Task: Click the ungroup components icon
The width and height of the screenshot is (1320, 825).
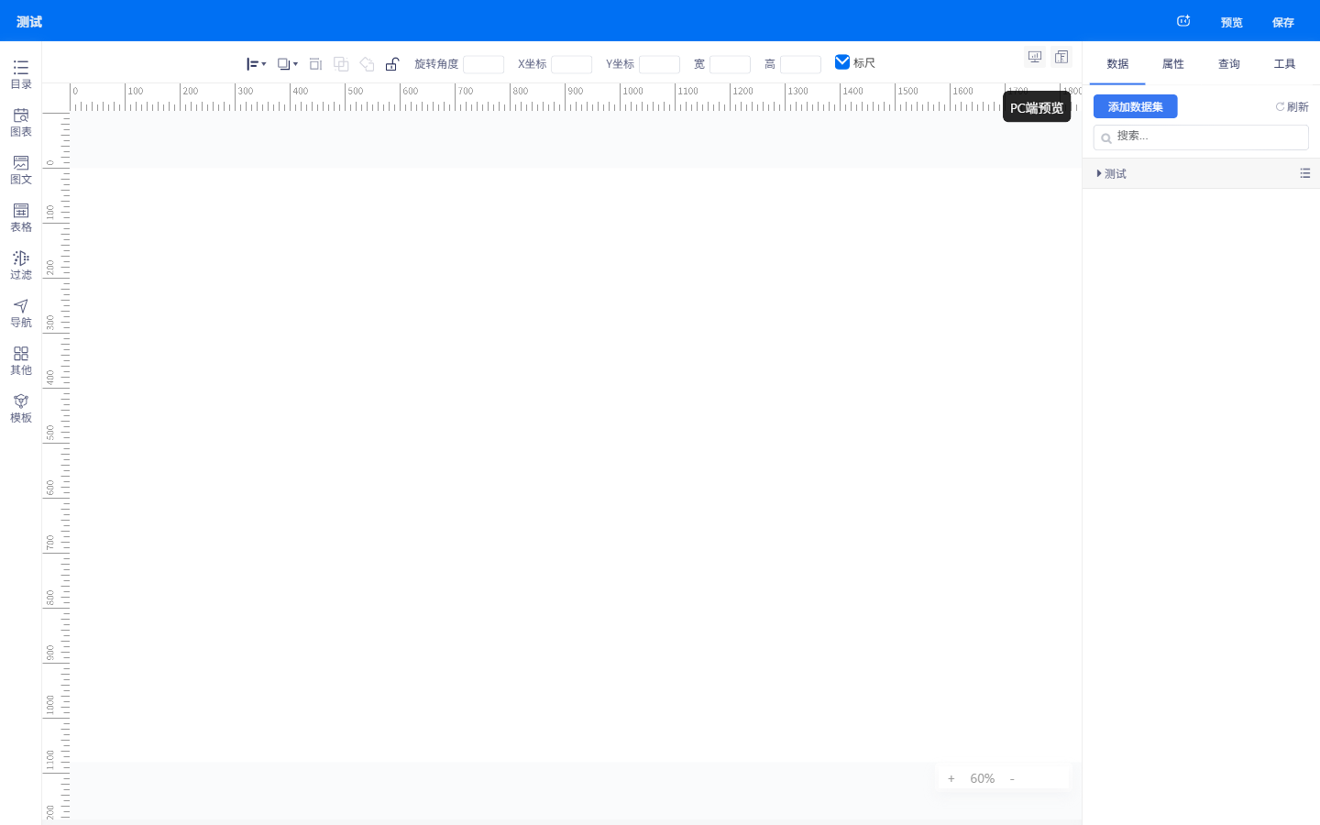Action: tap(367, 64)
